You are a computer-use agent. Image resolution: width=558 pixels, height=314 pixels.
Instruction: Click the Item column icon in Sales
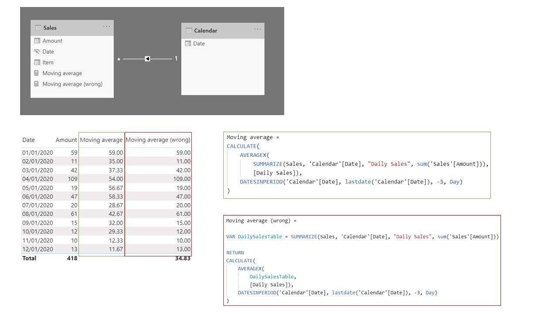(37, 62)
